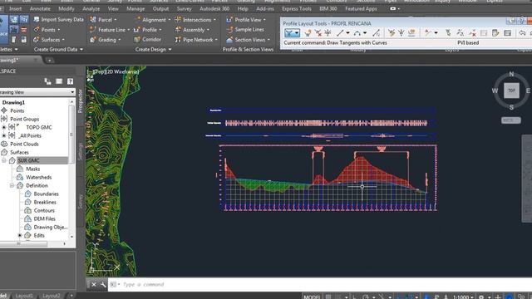Click the Pipe Network button
The height and width of the screenshot is (299, 532).
(196, 40)
